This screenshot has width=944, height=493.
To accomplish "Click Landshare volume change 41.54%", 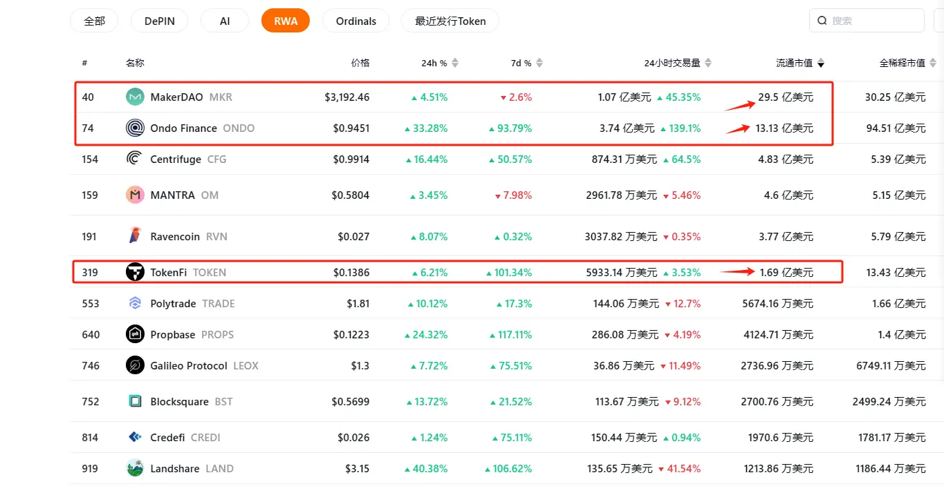I will pos(680,468).
